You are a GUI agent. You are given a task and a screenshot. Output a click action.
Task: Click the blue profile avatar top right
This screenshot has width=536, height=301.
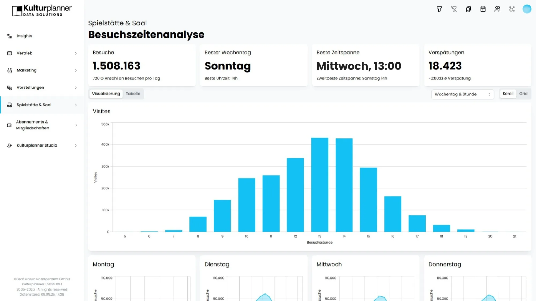tap(527, 9)
